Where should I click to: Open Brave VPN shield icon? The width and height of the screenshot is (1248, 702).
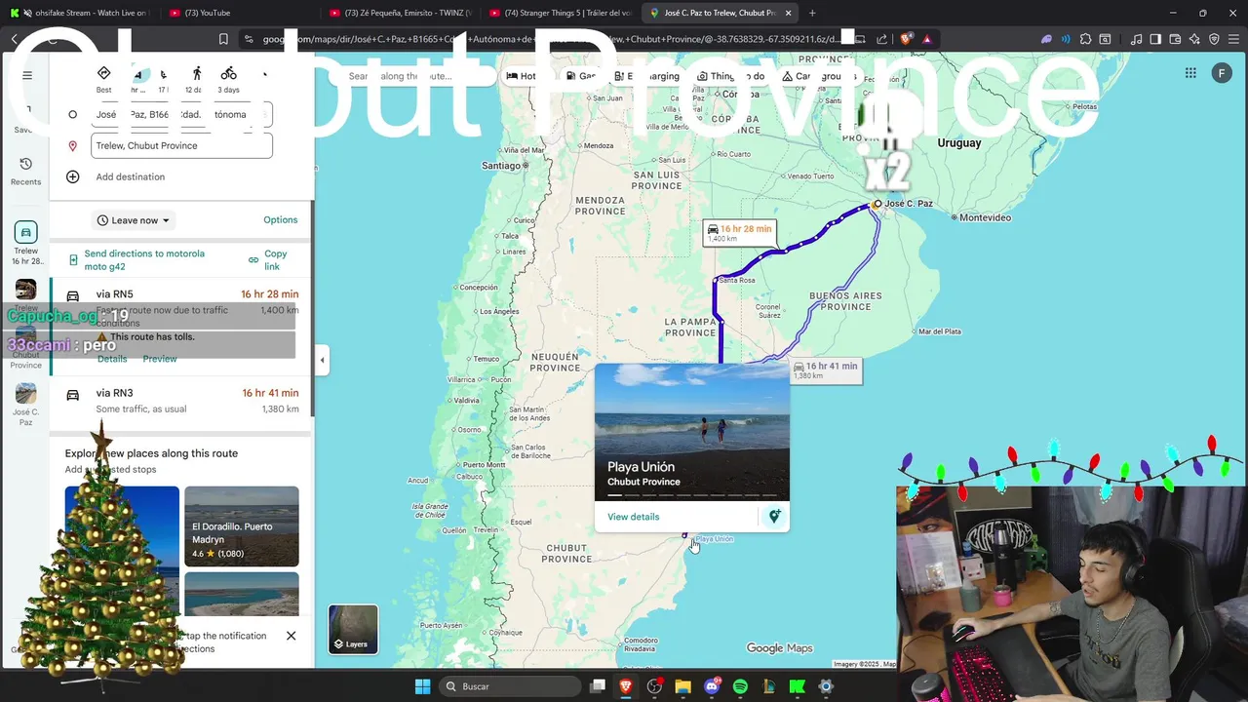(1215, 39)
